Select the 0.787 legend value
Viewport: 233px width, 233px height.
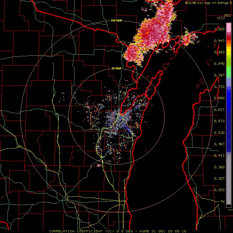tap(219, 75)
